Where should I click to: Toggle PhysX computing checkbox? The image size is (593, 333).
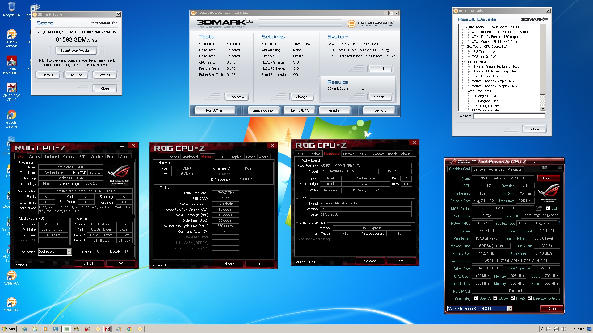tap(513, 298)
